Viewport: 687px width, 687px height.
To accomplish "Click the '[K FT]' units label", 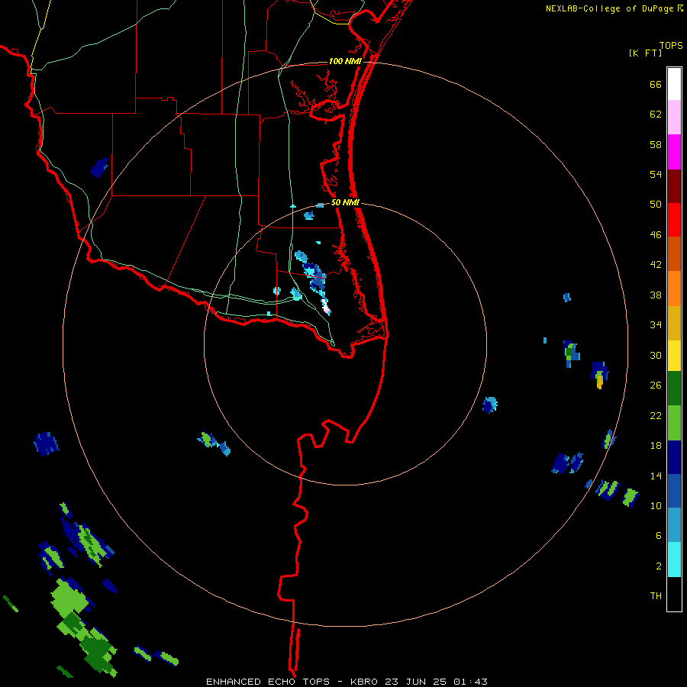I will [x=646, y=53].
